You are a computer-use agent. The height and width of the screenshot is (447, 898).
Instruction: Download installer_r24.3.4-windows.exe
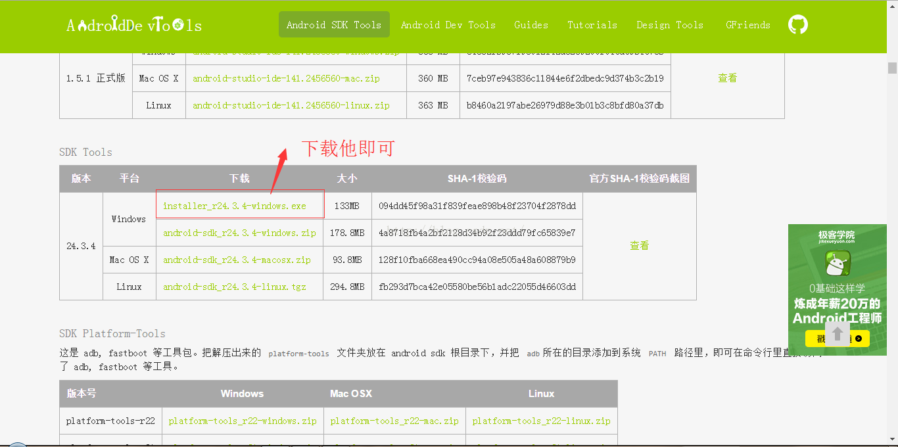(235, 206)
